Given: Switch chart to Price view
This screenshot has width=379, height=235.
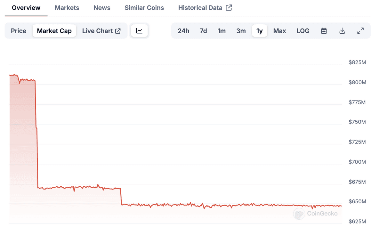Looking at the screenshot, I should [x=19, y=31].
